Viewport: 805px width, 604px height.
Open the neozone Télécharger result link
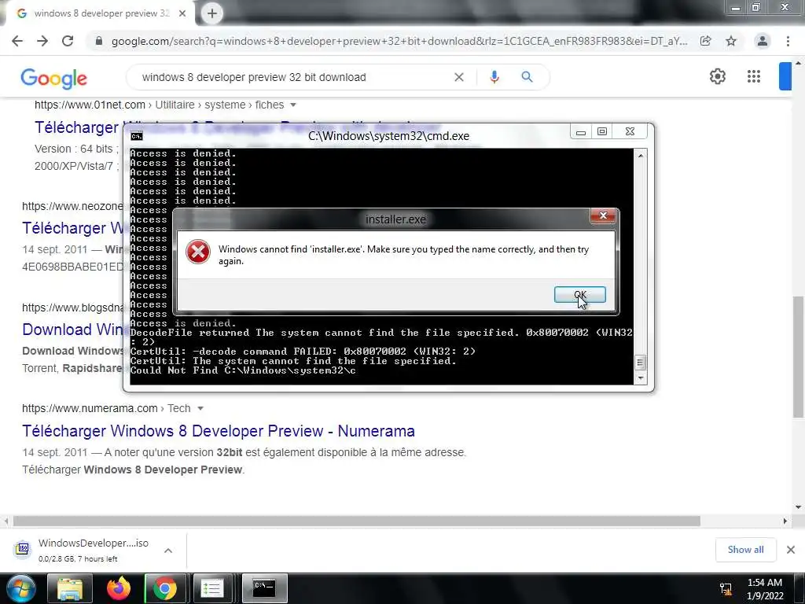pyautogui.click(x=72, y=228)
